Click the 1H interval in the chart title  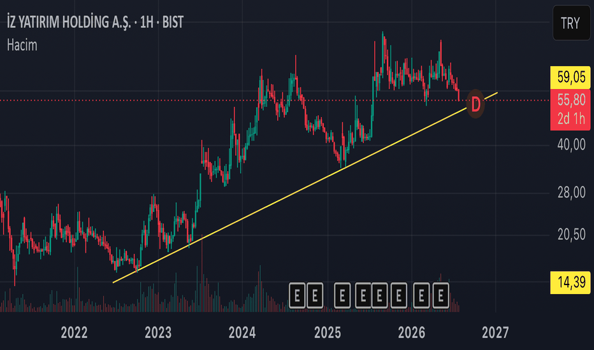click(147, 22)
